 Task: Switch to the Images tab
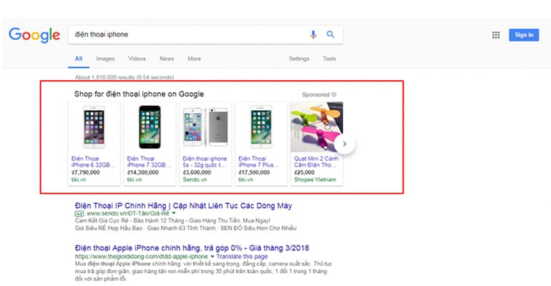(x=105, y=59)
